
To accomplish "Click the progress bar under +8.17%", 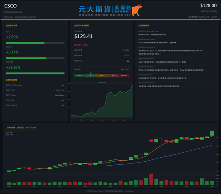I will [35, 58].
